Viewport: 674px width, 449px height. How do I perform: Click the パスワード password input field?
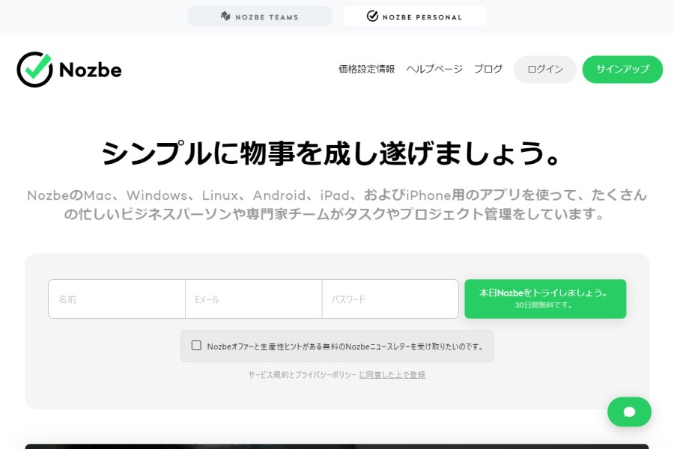click(x=390, y=299)
